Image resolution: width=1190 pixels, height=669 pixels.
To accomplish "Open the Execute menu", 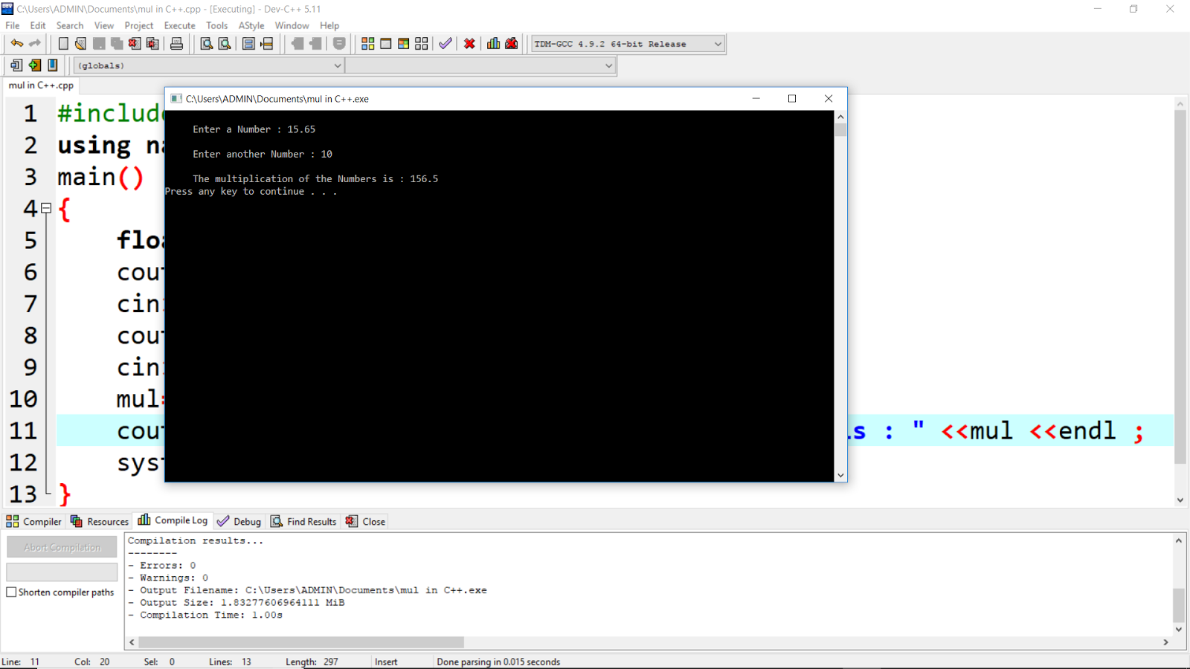I will (179, 25).
